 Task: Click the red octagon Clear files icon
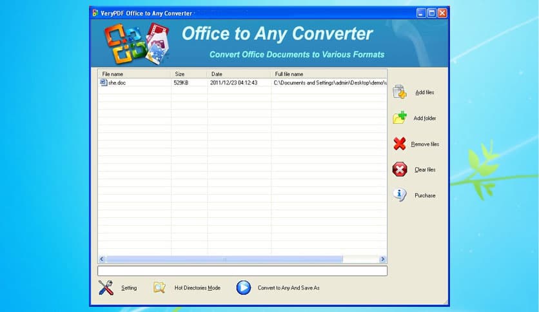(x=400, y=170)
